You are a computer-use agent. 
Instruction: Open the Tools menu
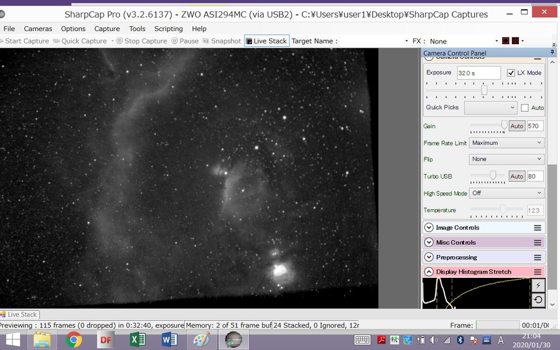tap(137, 29)
